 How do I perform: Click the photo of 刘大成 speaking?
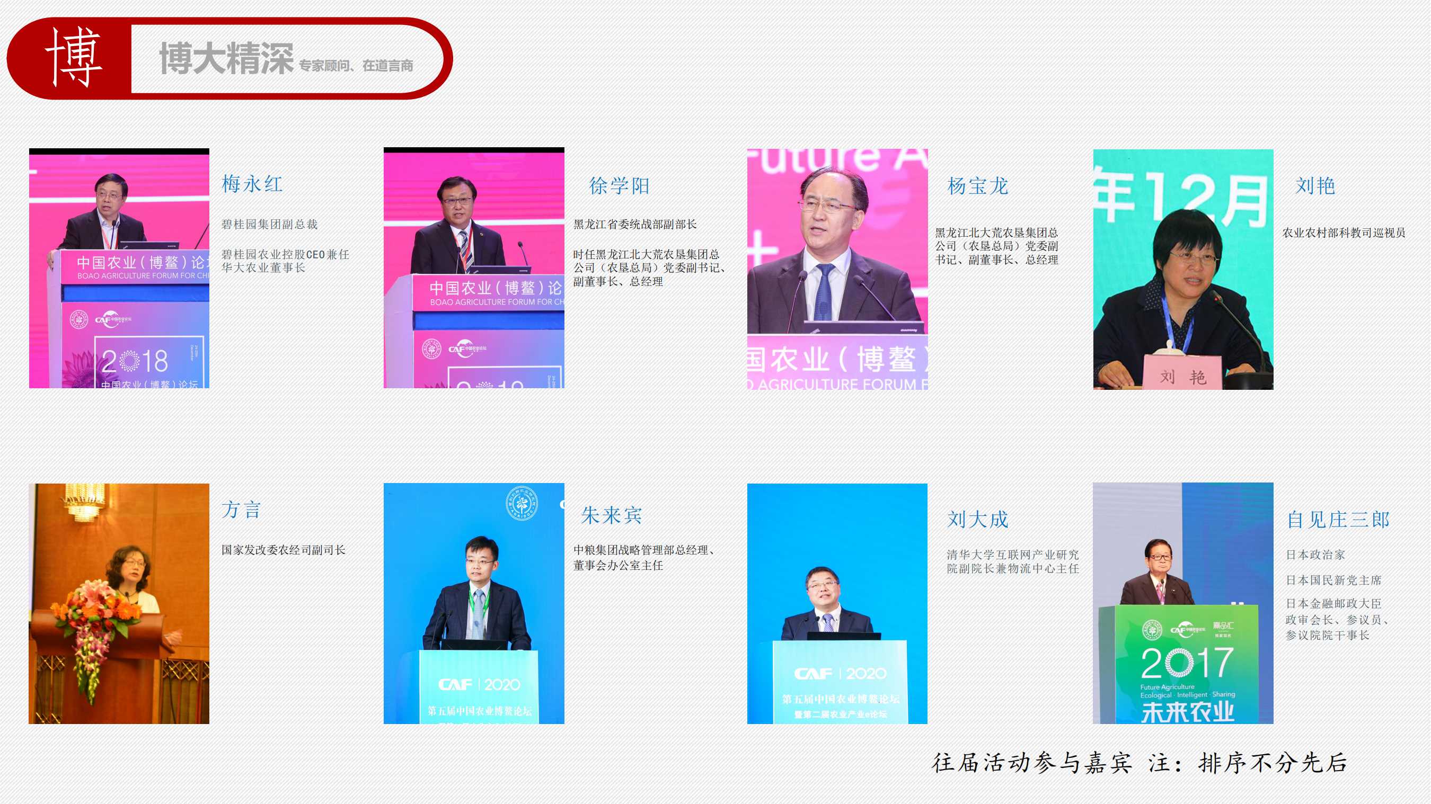[837, 604]
